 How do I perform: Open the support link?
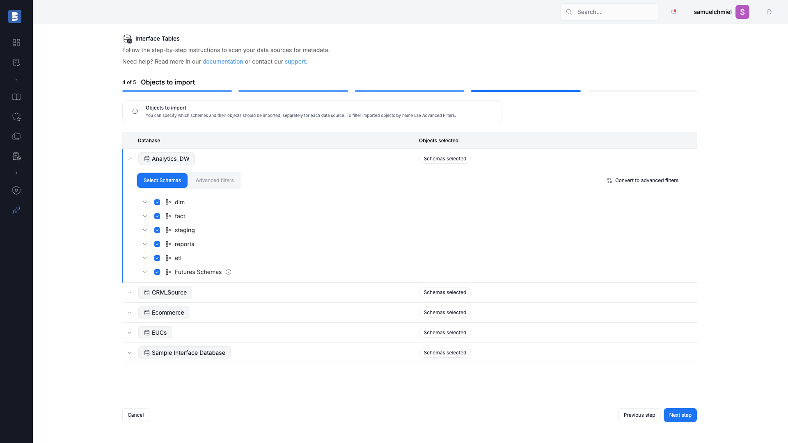click(x=296, y=62)
